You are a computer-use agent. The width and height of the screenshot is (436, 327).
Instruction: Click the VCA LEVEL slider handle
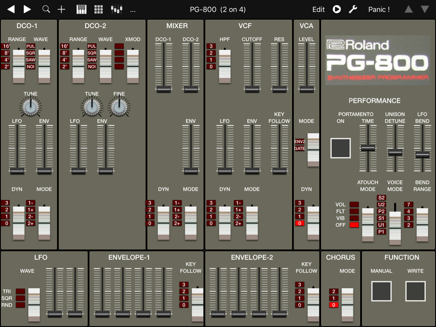(x=307, y=89)
